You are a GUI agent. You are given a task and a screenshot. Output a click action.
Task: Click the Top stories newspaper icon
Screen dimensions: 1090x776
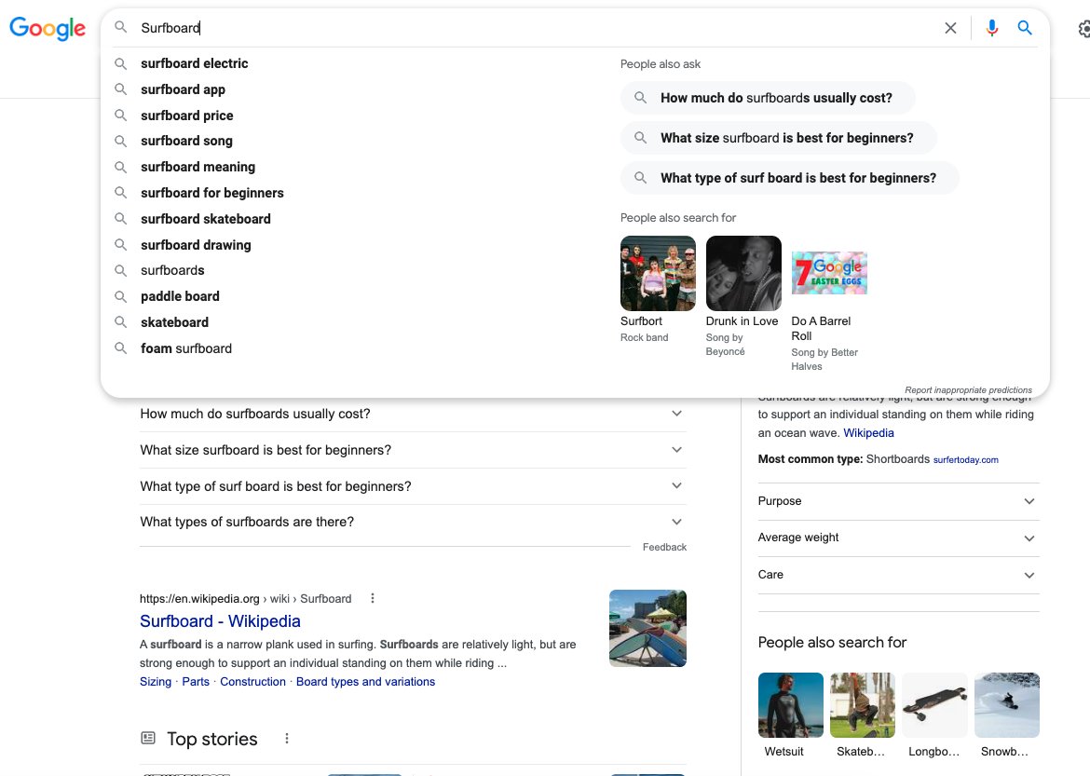[x=148, y=738]
